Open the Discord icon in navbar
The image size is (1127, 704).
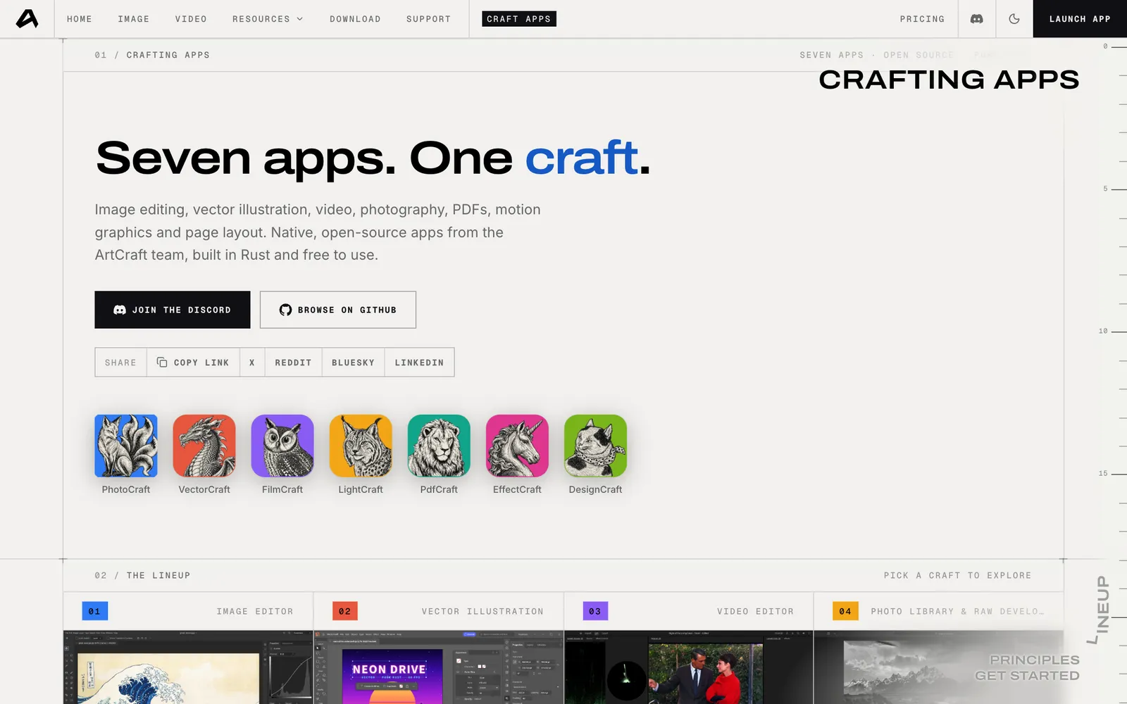tap(976, 19)
